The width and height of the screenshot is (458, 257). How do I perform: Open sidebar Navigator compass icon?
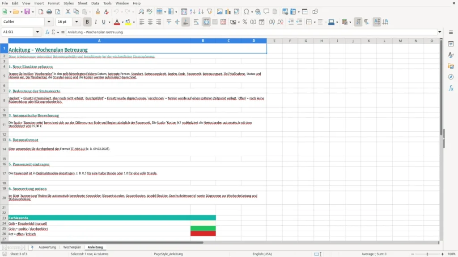[451, 77]
